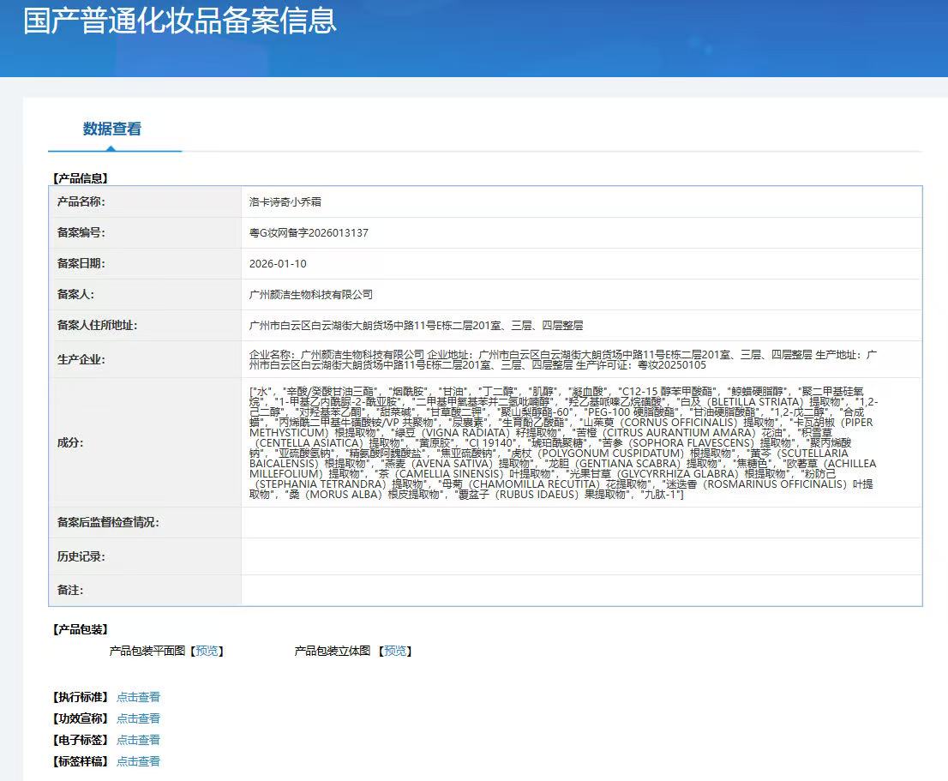Click the 备案后监督检查情况 row label

(108, 522)
